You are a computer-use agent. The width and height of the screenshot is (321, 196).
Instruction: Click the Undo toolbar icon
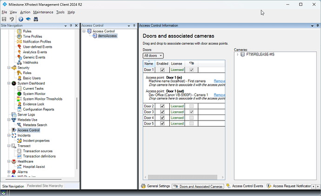click(12, 19)
